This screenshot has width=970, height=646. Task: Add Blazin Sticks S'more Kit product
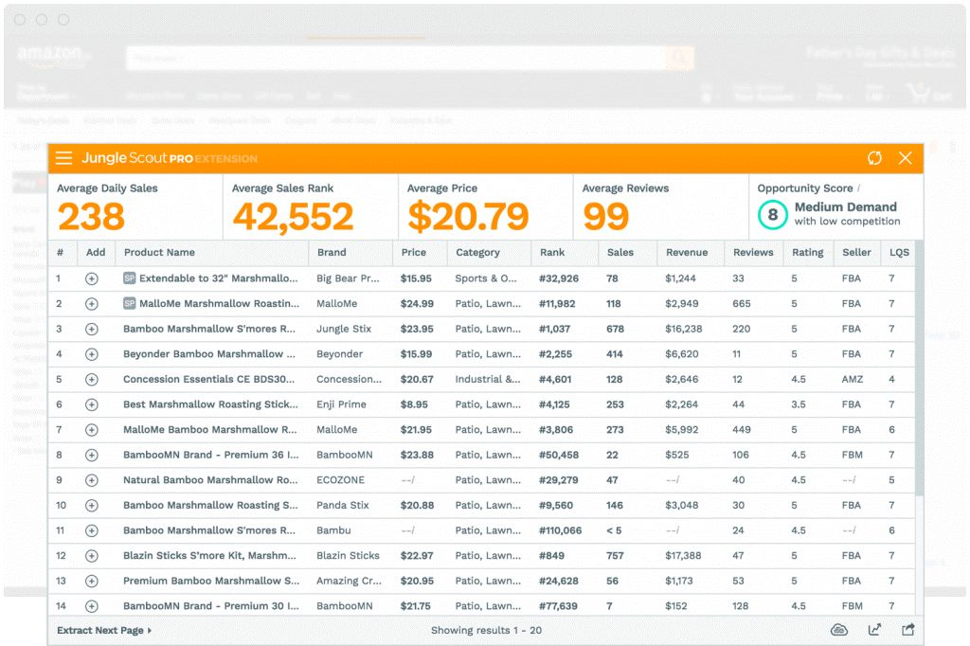[92, 556]
